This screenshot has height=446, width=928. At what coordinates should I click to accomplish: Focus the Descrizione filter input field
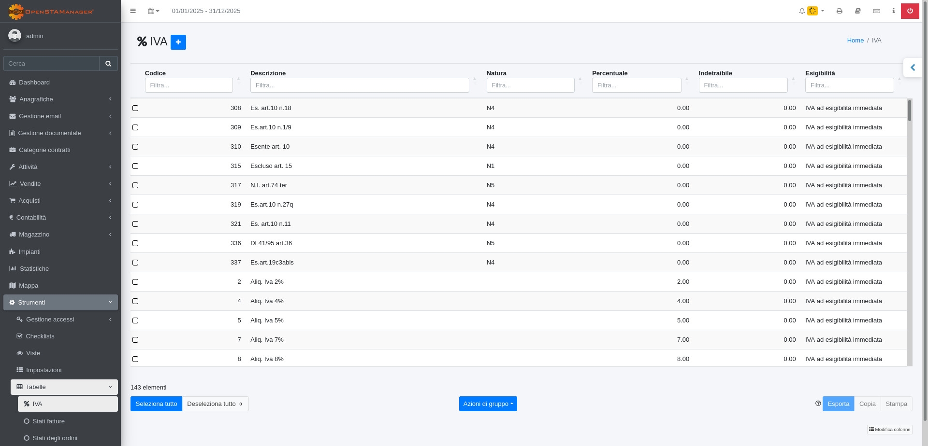(359, 85)
